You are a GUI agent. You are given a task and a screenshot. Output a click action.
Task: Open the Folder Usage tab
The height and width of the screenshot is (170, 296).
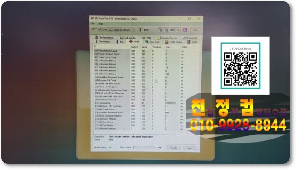(x=174, y=42)
